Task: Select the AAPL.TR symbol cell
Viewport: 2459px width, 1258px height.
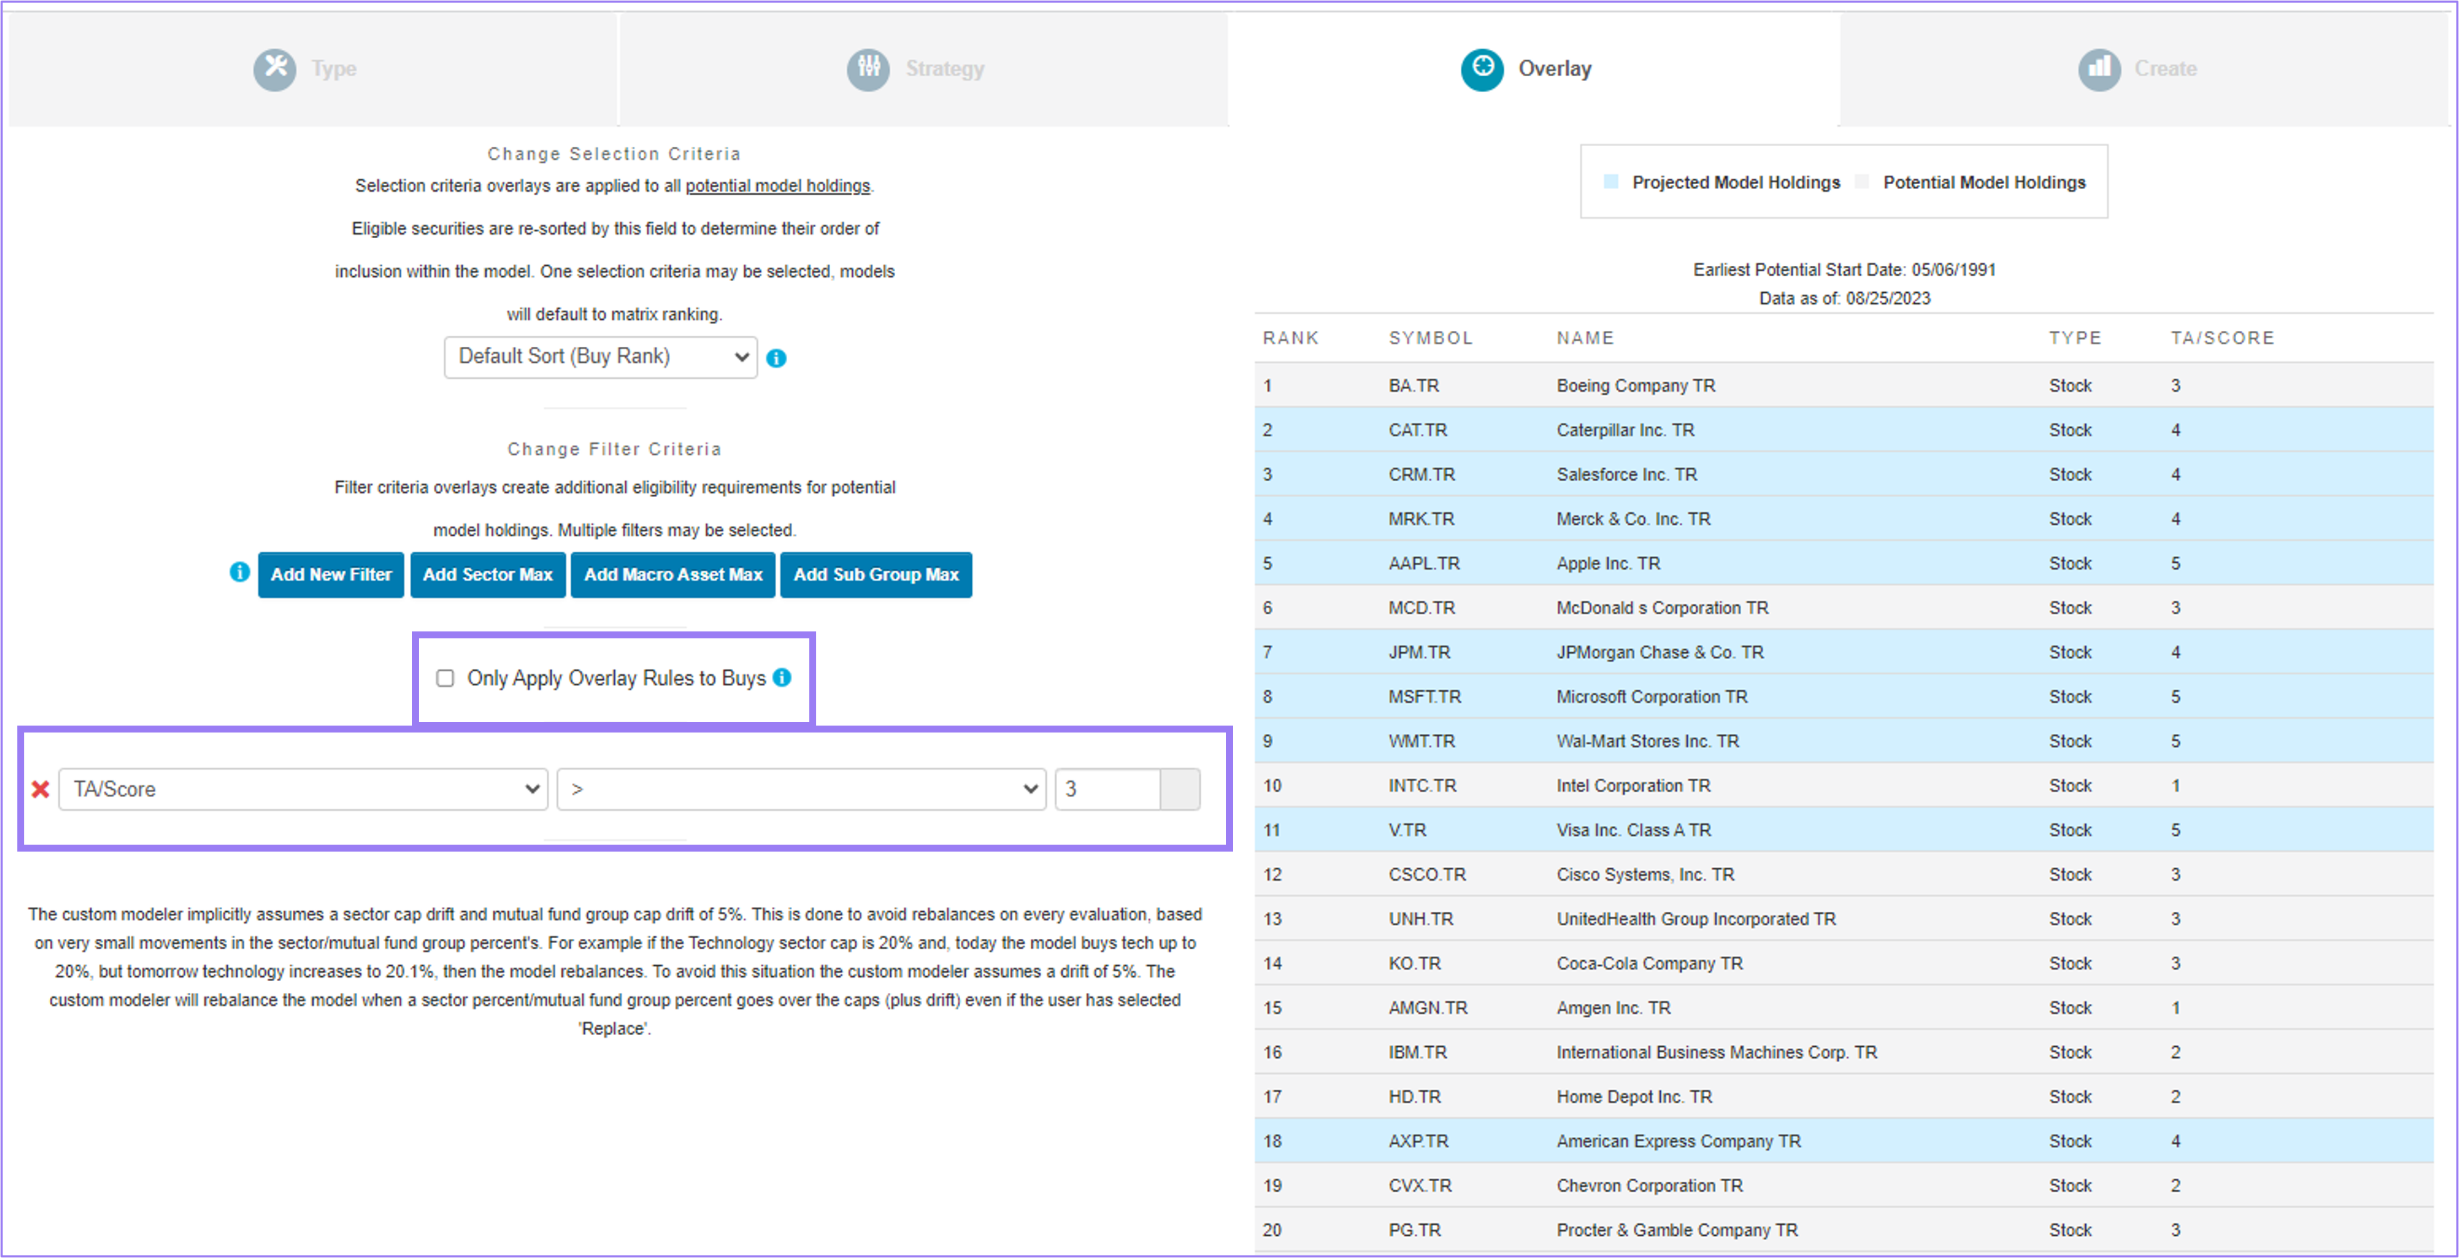Action: tap(1424, 563)
